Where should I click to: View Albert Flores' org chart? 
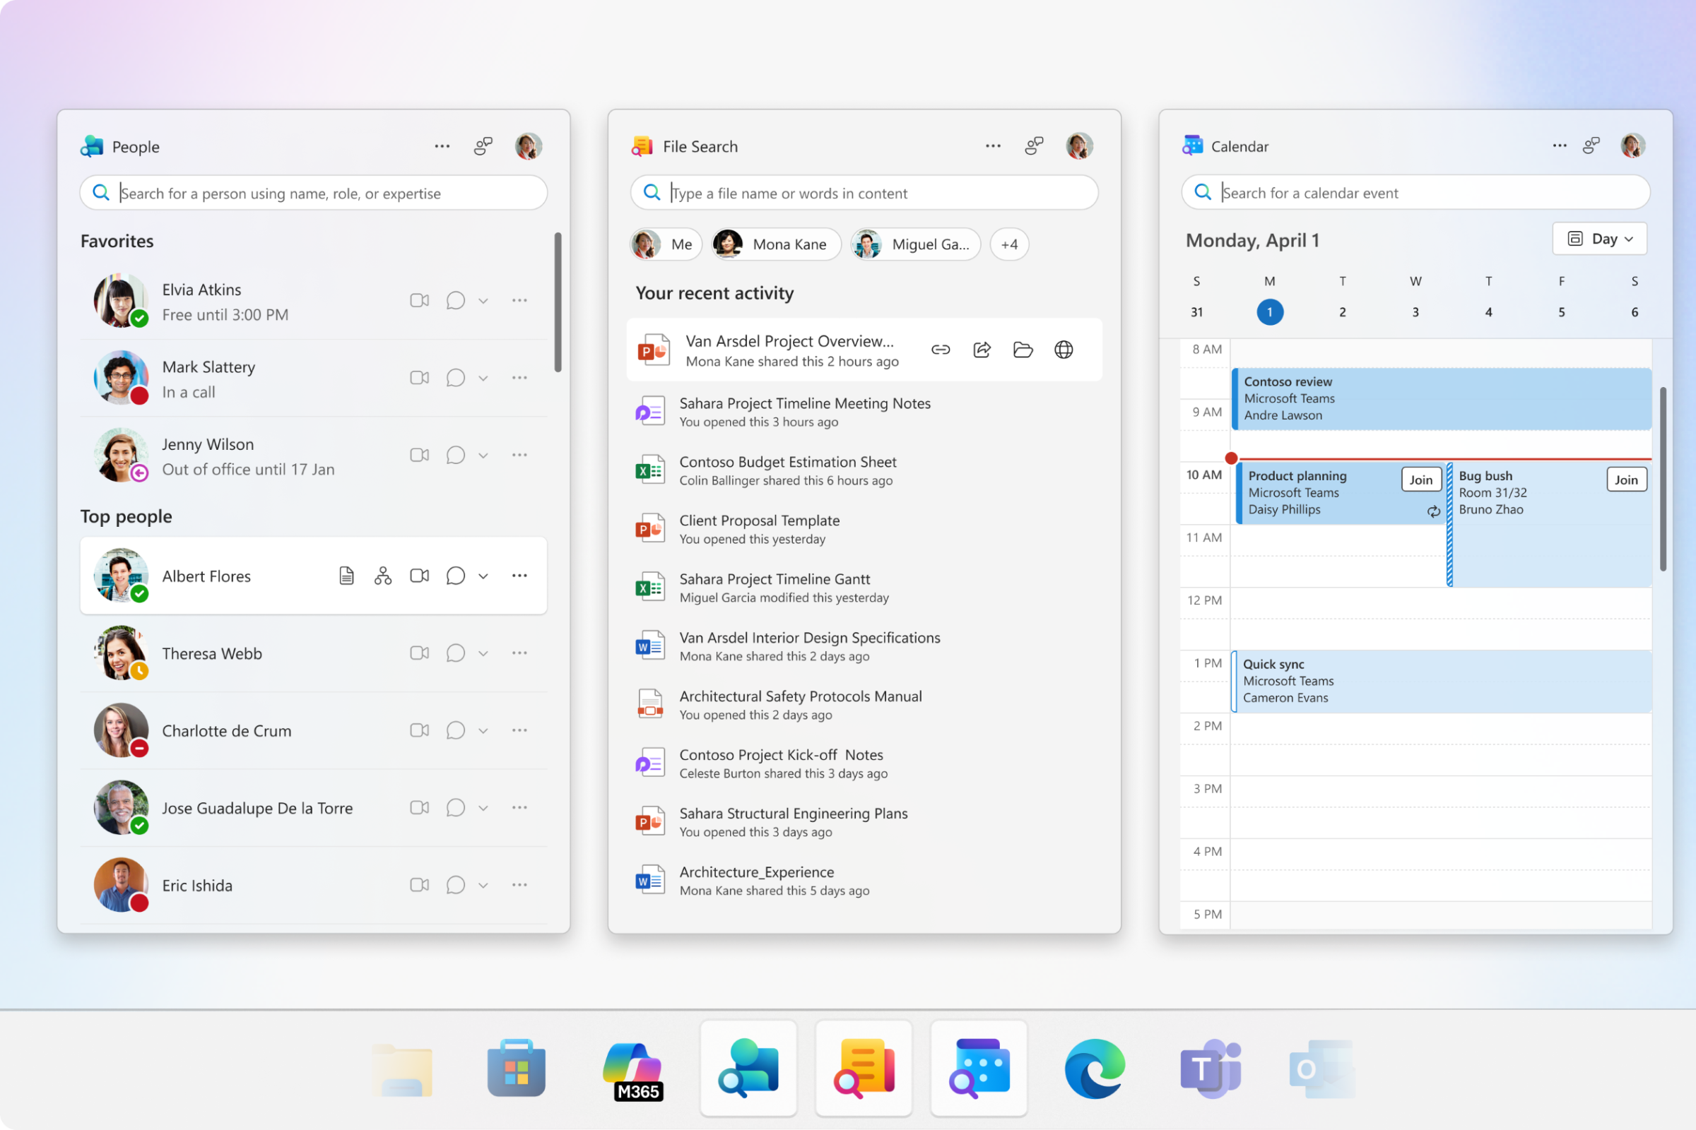[x=383, y=575]
